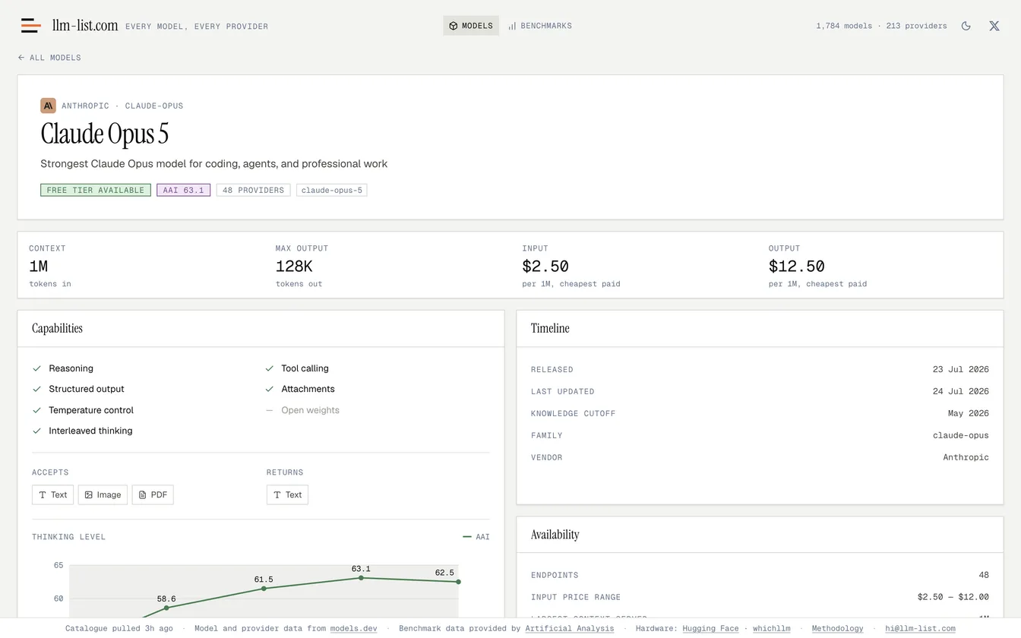Click the "$2.50 – $12.00" input price range
The width and height of the screenshot is (1021, 638).
point(953,597)
